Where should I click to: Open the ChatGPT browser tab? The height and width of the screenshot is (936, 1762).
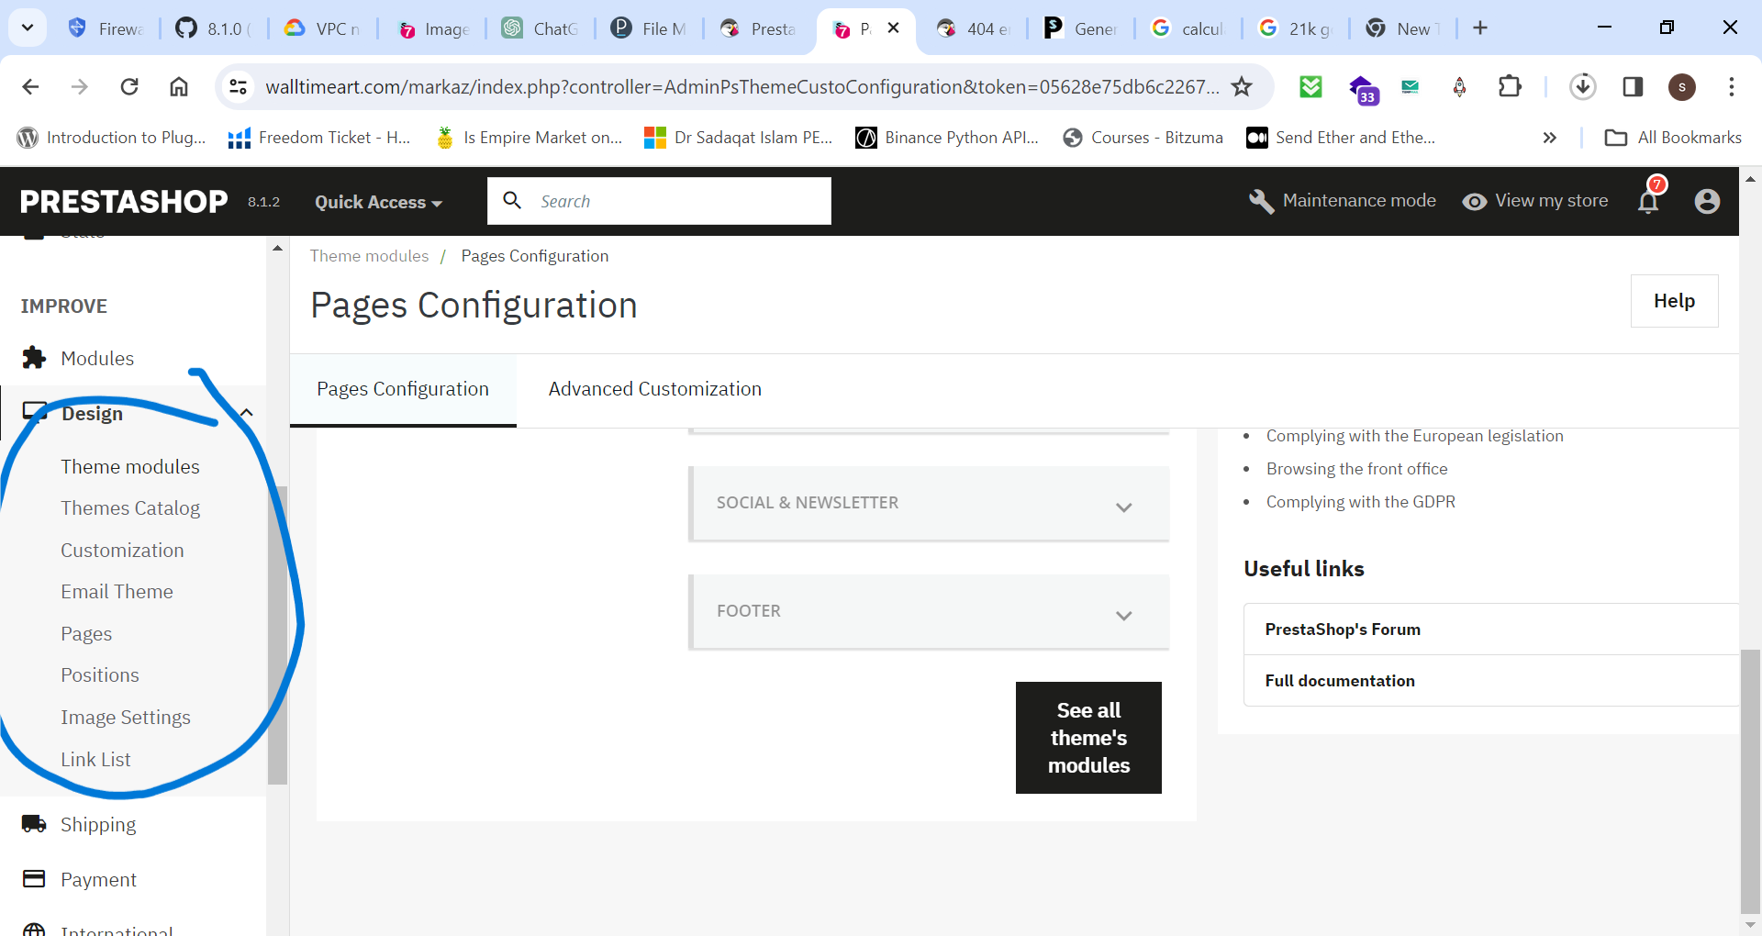pos(541,28)
